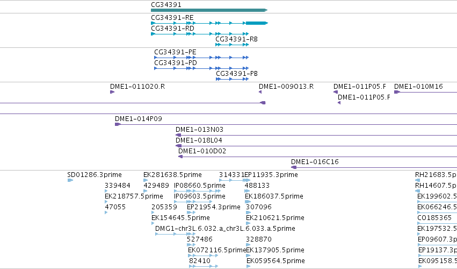Open the CG34391-RD transcript label

click(x=172, y=29)
